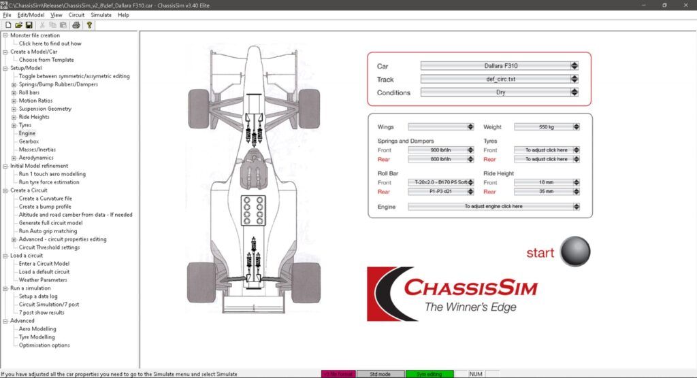Image resolution: width=697 pixels, height=378 pixels.
Task: Expand the Tyres tree node
Action: (14, 125)
